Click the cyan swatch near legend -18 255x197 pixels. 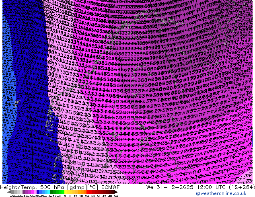(49, 192)
